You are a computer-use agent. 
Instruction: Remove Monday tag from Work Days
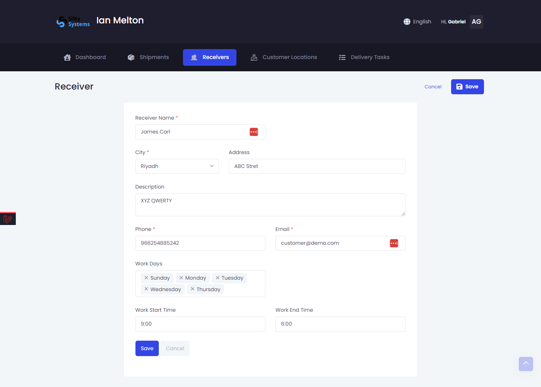[x=181, y=278]
